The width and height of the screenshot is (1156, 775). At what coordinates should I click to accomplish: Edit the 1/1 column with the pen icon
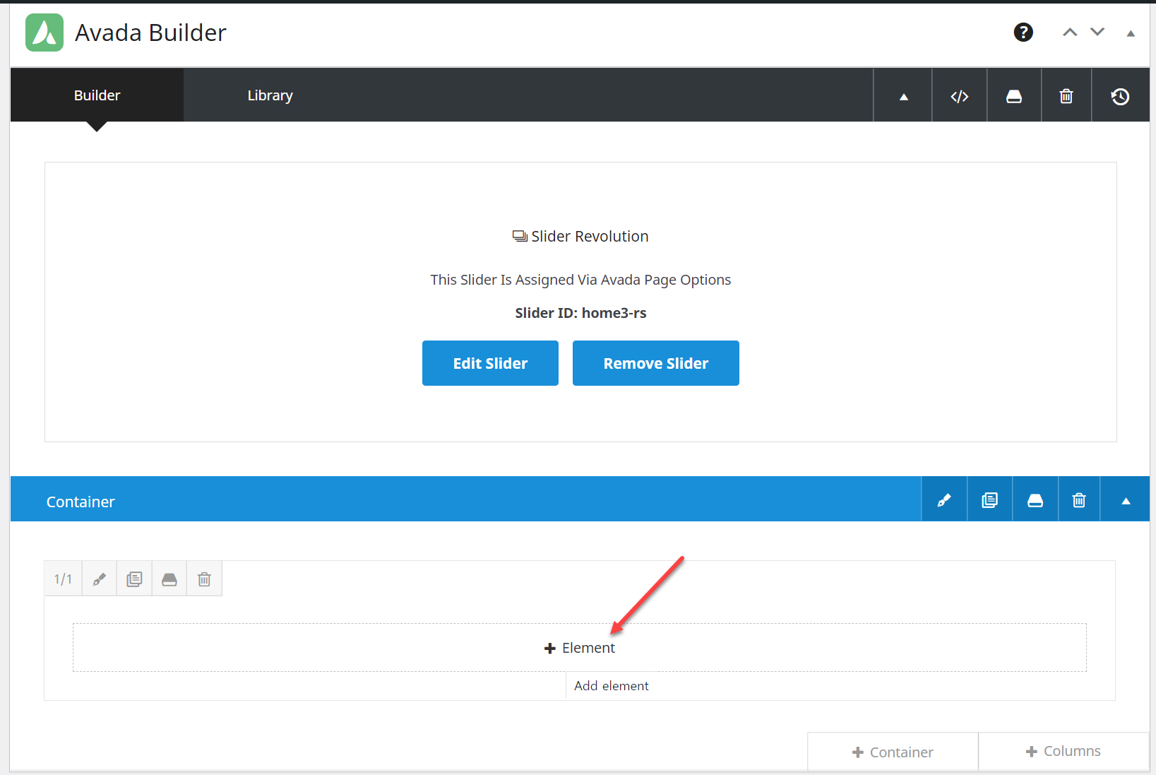click(100, 579)
